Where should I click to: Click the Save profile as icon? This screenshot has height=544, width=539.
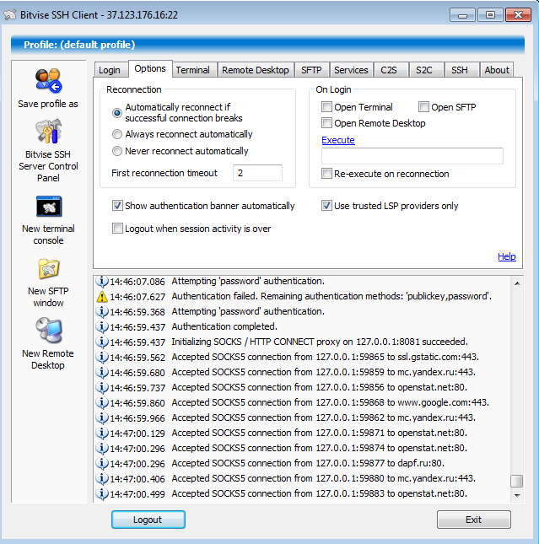(48, 81)
